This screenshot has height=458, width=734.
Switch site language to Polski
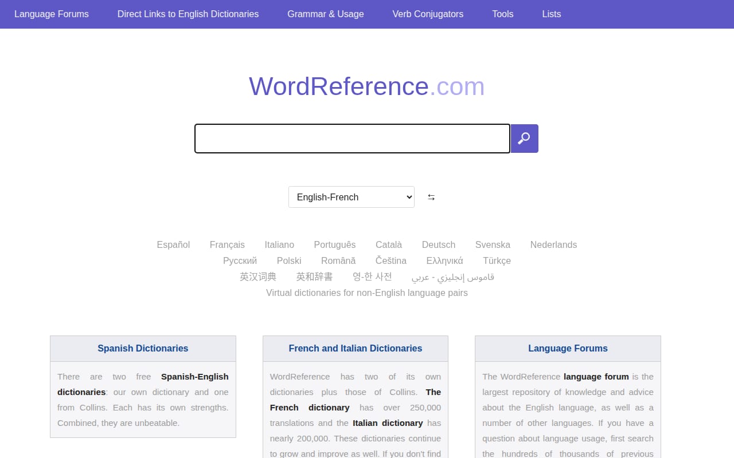pyautogui.click(x=289, y=260)
